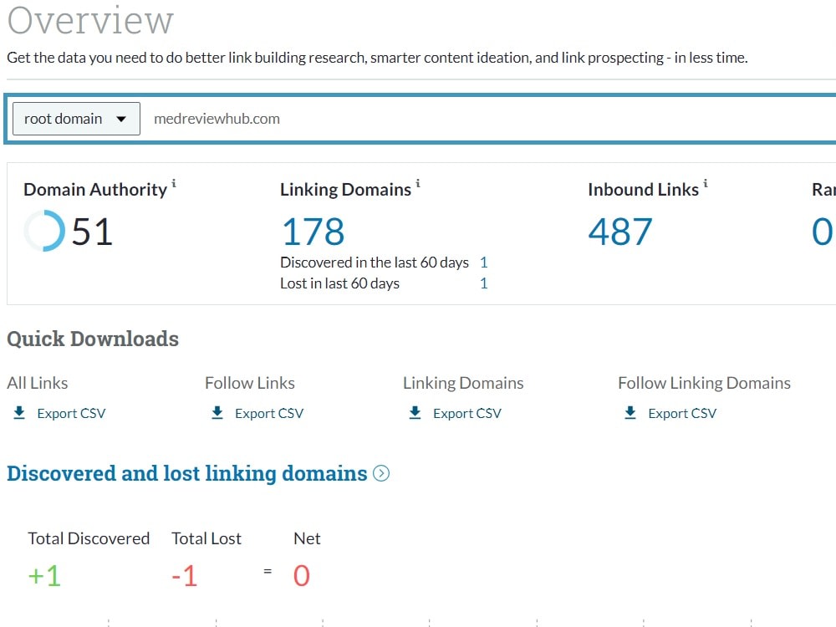The image size is (836, 627).
Task: Click the Net 0 value
Action: coord(301,576)
